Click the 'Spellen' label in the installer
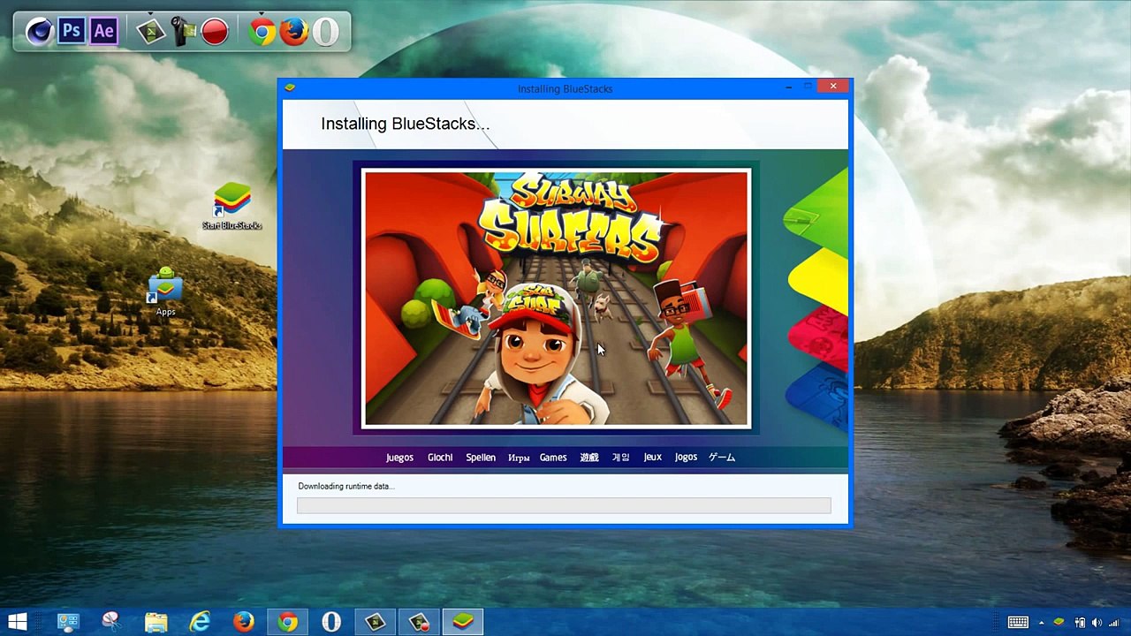The width and height of the screenshot is (1131, 636). (x=481, y=458)
